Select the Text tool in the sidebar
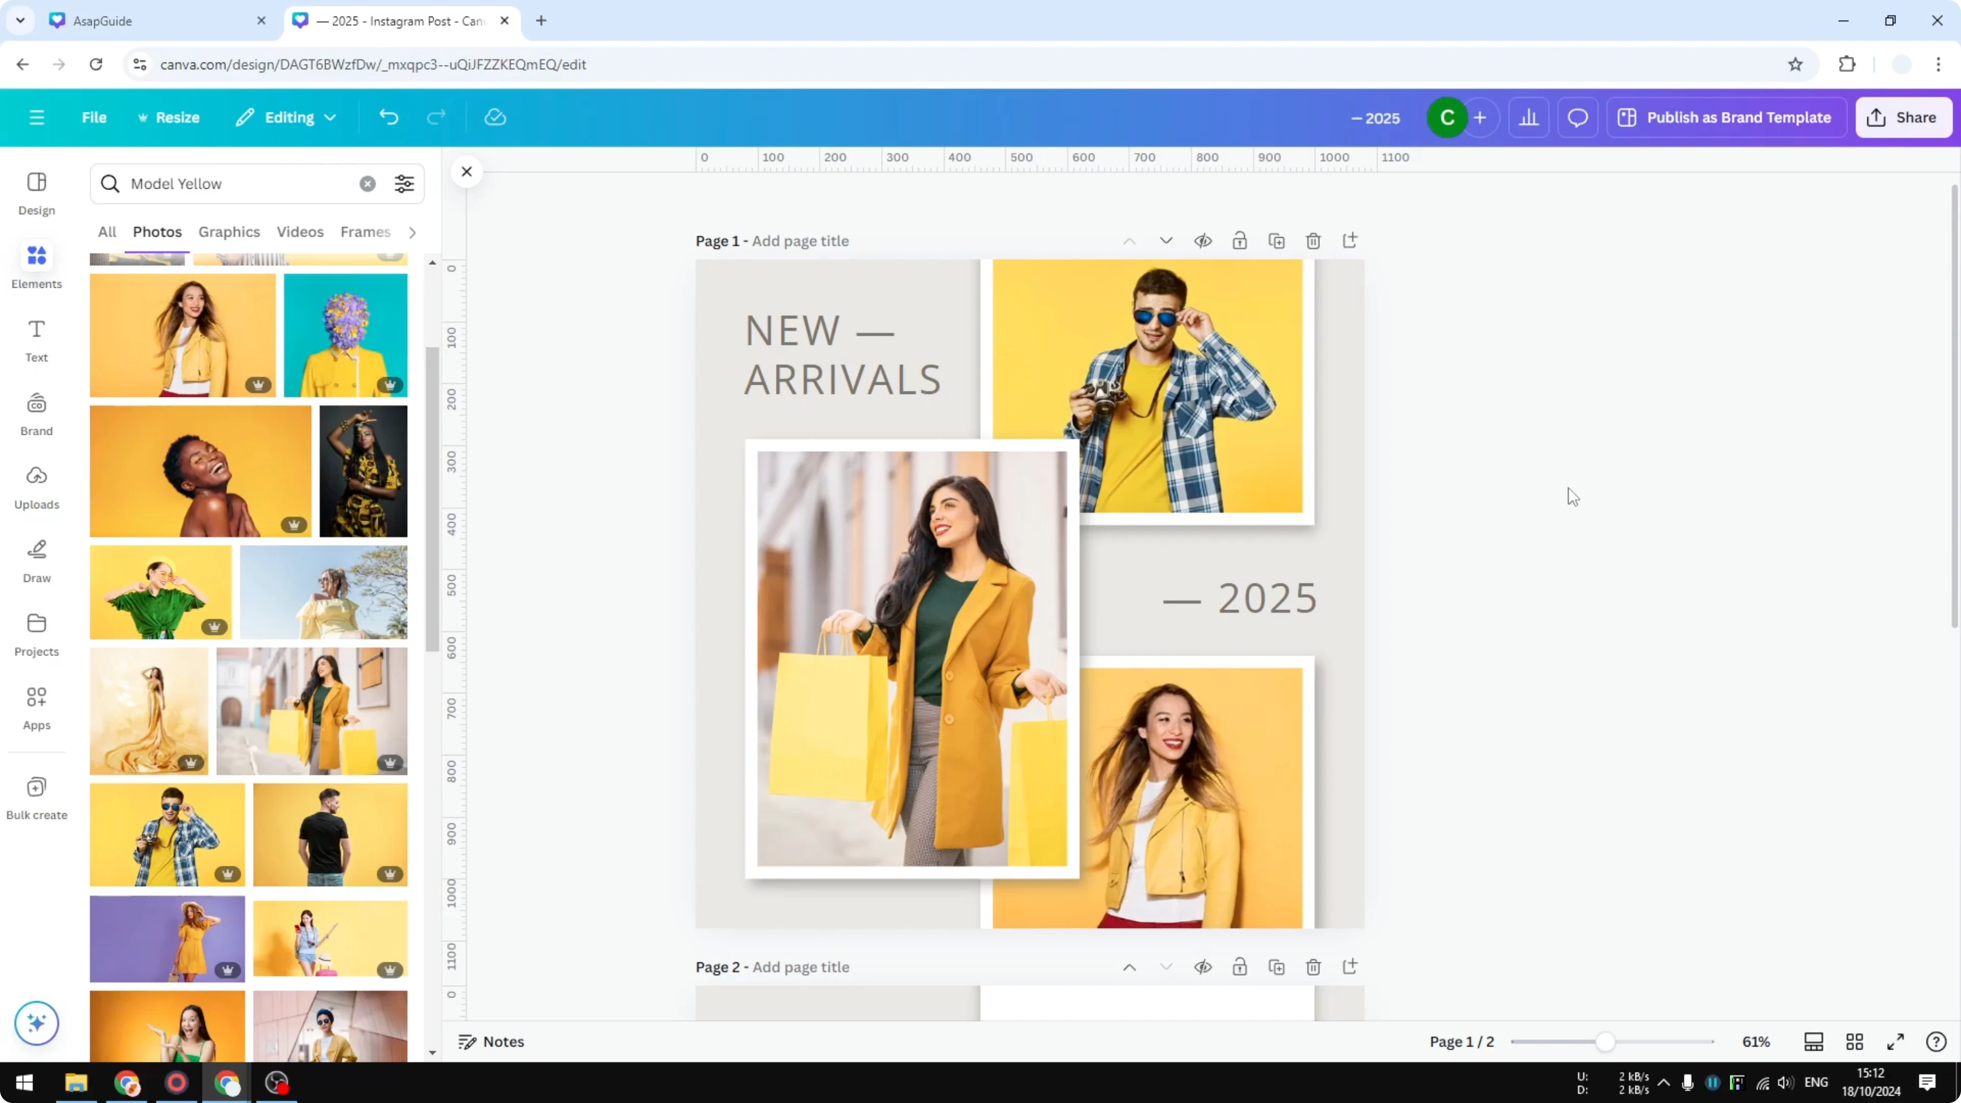 pos(36,339)
